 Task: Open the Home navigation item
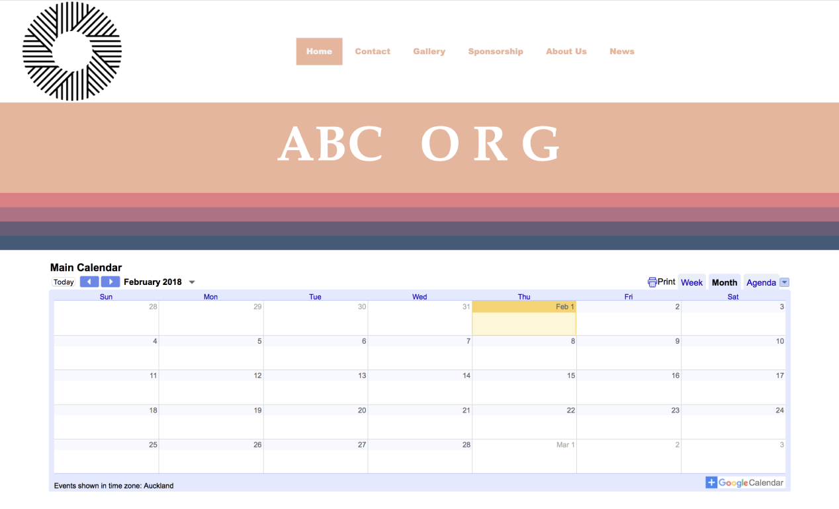pyautogui.click(x=319, y=52)
